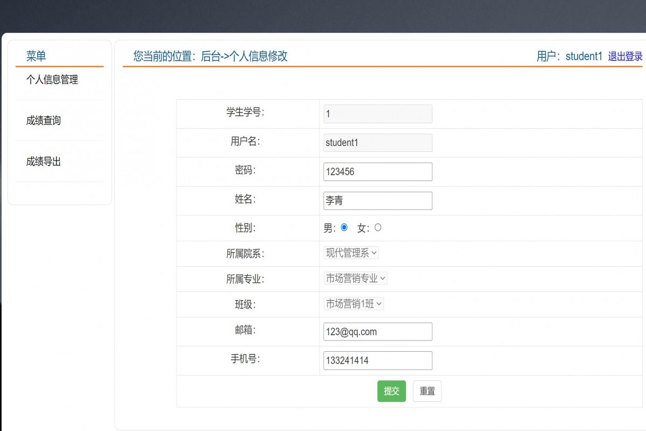Image resolution: width=646 pixels, height=431 pixels.
Task: Open the 成绩导出 menu item
Action: tap(42, 162)
